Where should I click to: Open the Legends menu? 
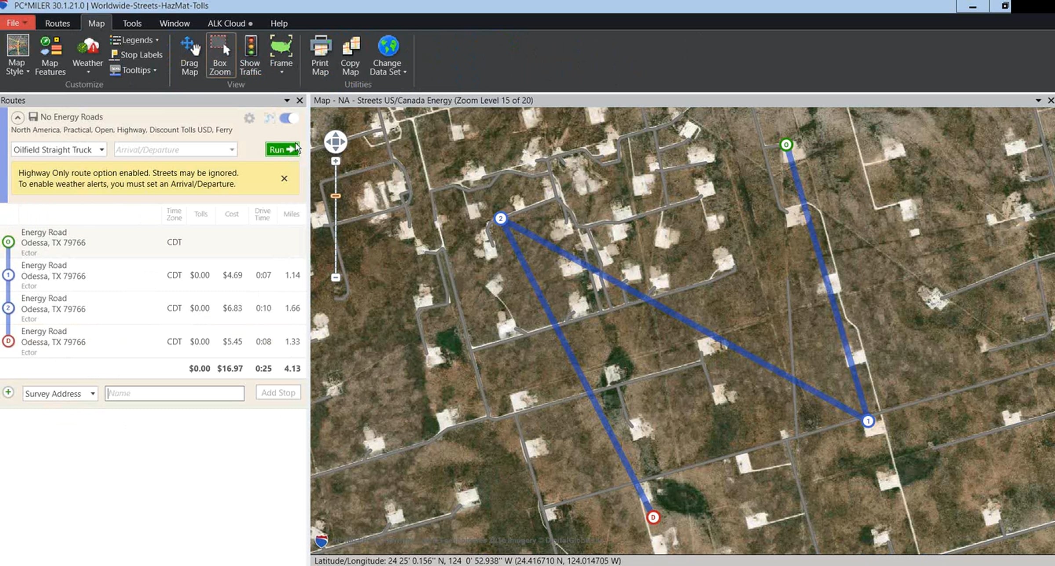pyautogui.click(x=134, y=40)
